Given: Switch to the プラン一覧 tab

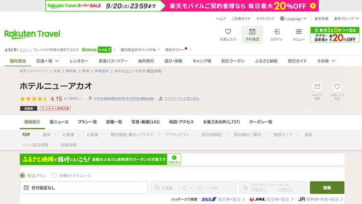Looking at the screenshot, I should coord(87,122).
